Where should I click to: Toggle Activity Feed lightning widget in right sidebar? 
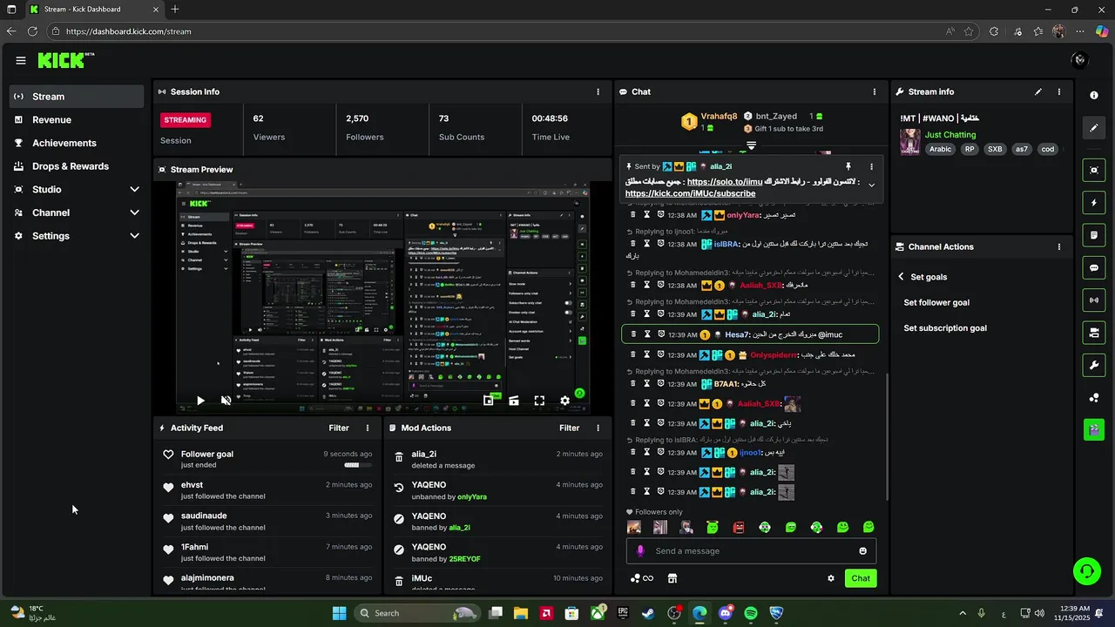1094,203
